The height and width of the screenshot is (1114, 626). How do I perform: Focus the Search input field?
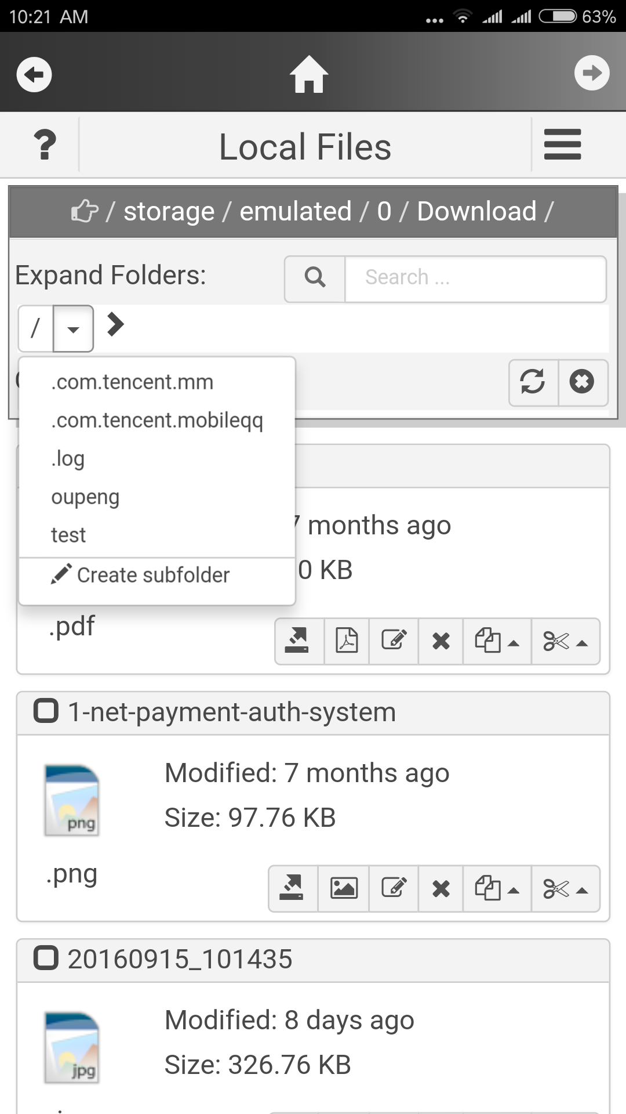475,278
